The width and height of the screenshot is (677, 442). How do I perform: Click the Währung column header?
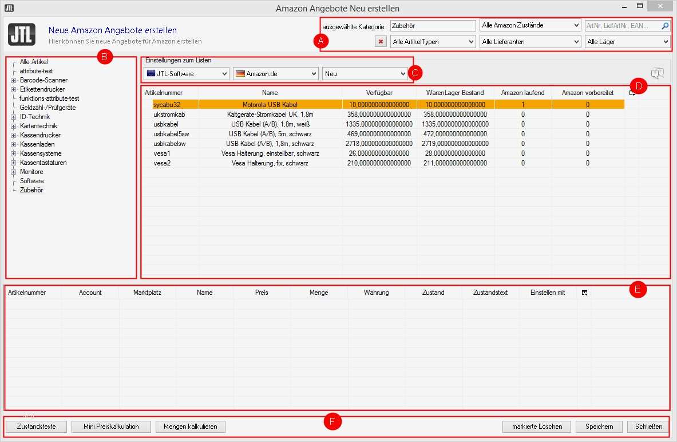click(x=376, y=293)
